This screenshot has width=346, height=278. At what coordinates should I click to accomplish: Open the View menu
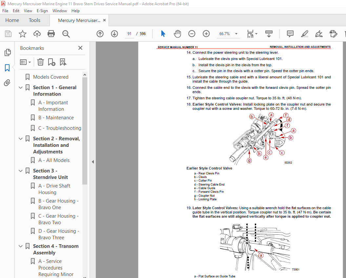tap(28, 10)
